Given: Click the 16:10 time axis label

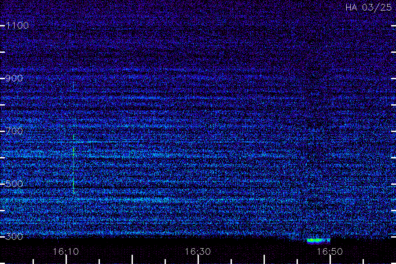Looking at the screenshot, I should coord(66,252).
